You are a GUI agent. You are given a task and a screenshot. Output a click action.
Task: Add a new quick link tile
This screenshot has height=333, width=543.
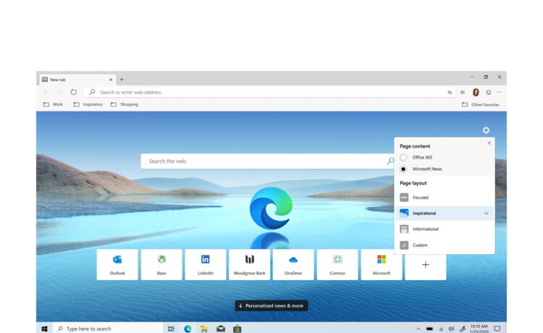(426, 265)
